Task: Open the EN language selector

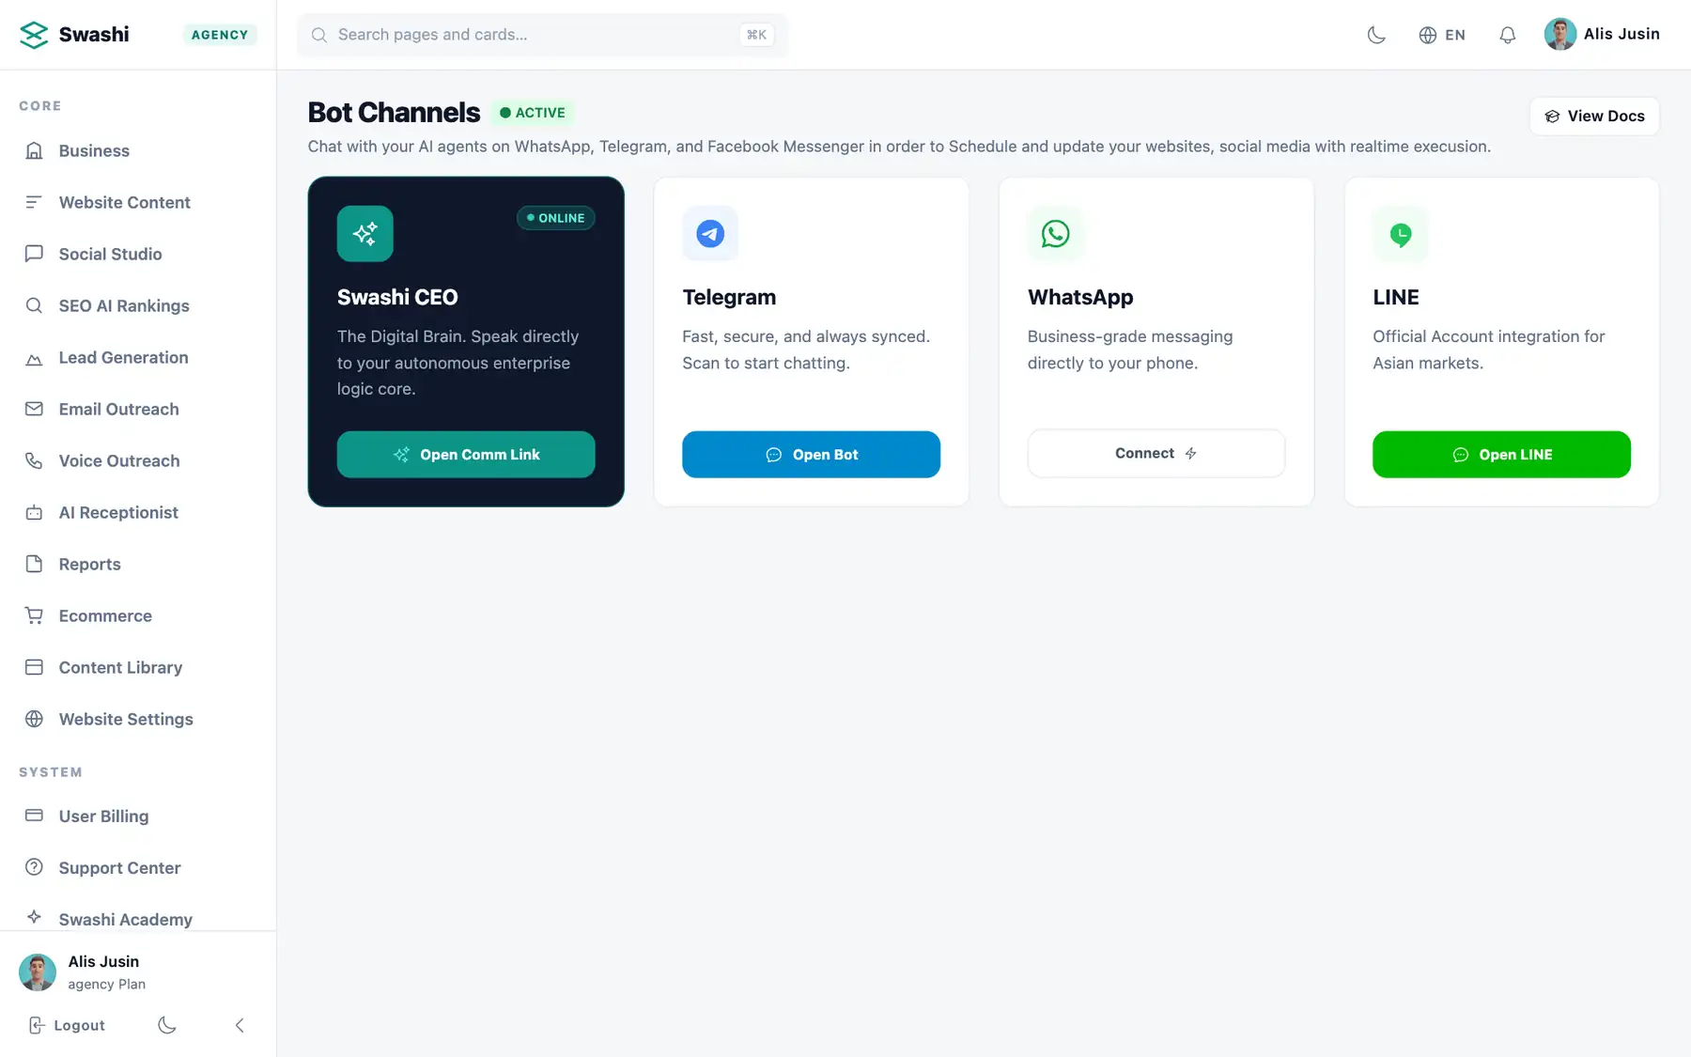Action: (x=1441, y=35)
